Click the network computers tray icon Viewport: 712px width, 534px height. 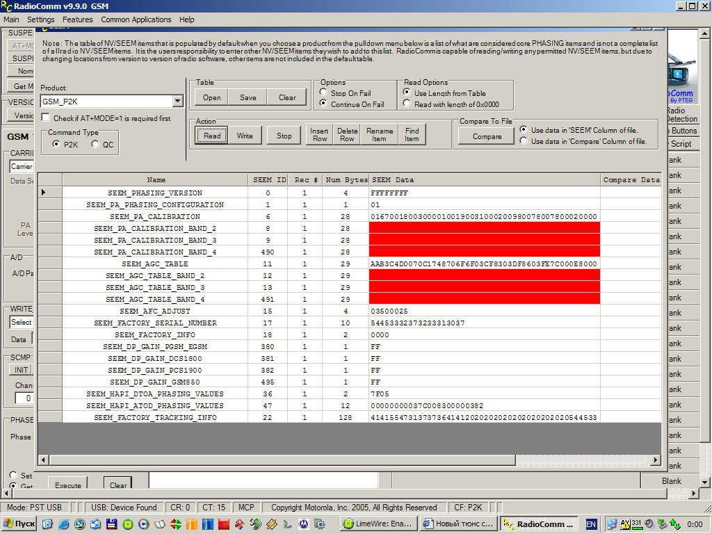tap(612, 524)
